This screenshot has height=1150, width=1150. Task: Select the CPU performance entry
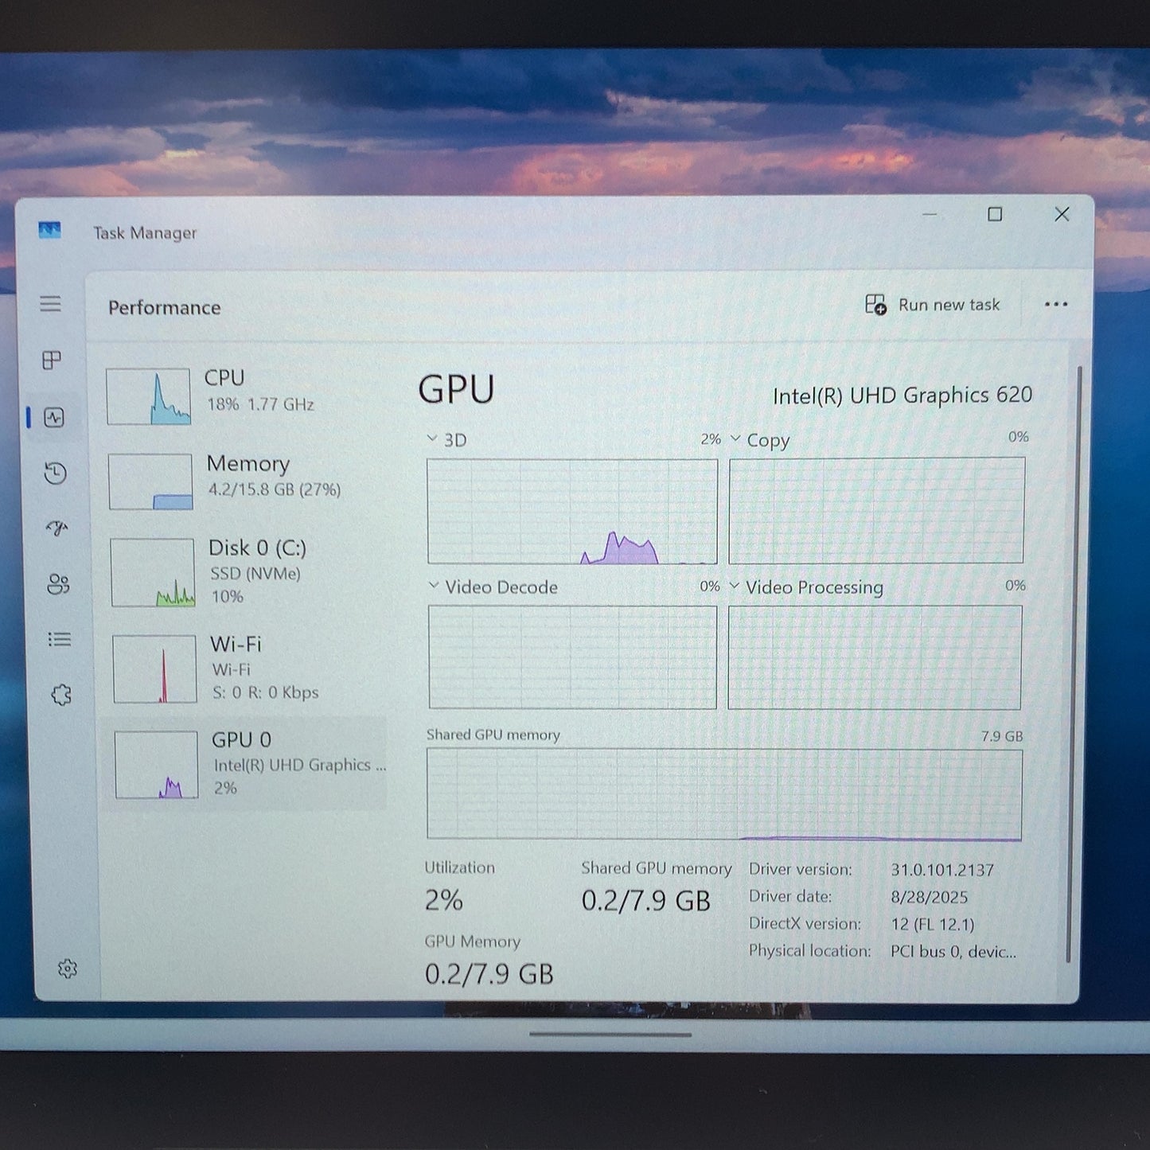pyautogui.click(x=244, y=396)
